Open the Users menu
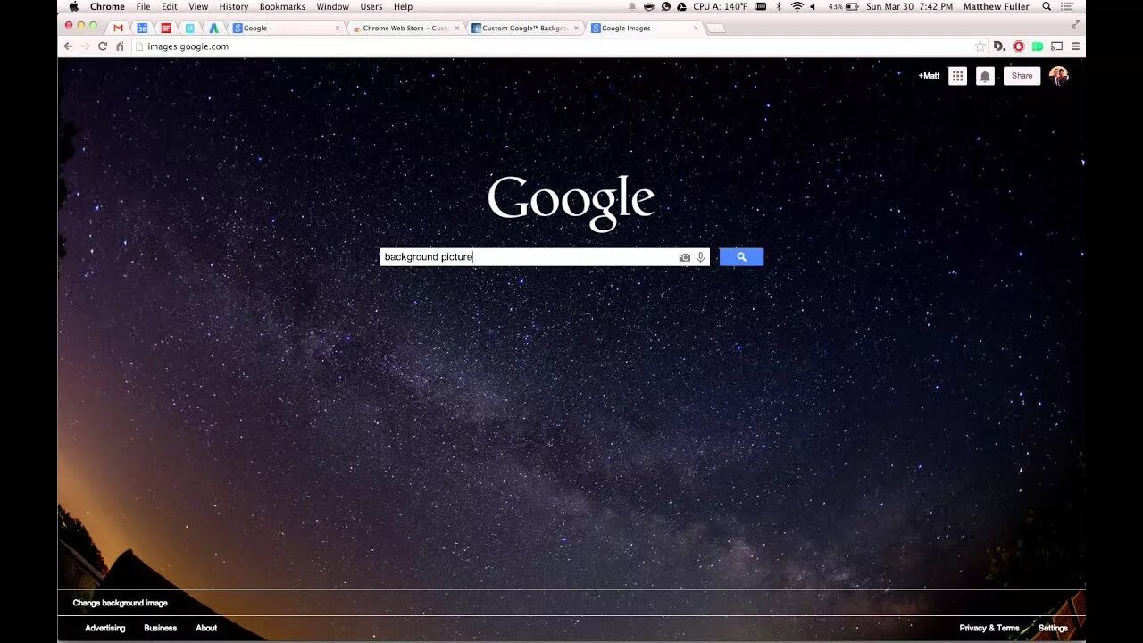 [x=371, y=6]
